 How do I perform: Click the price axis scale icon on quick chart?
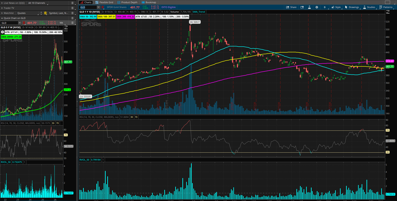coord(66,27)
